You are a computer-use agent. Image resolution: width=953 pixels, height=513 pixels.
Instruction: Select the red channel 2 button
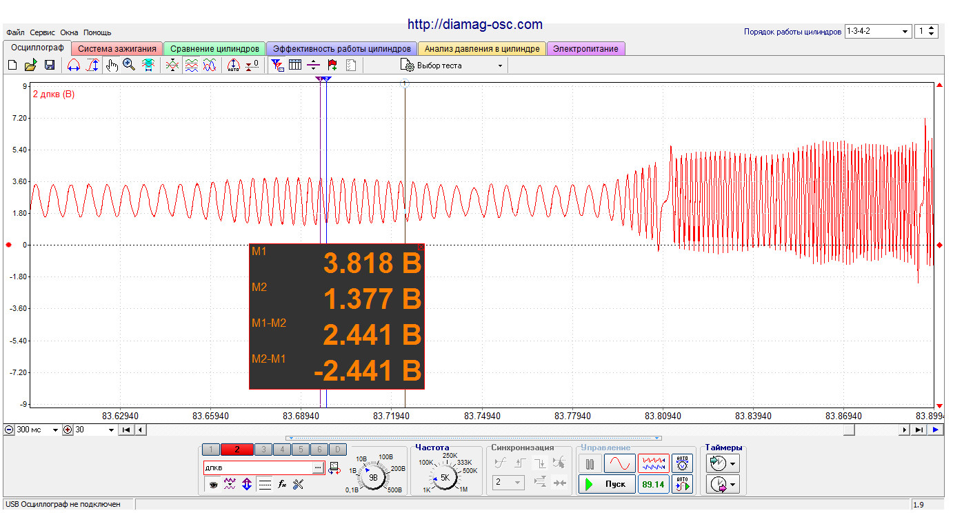pos(237,450)
